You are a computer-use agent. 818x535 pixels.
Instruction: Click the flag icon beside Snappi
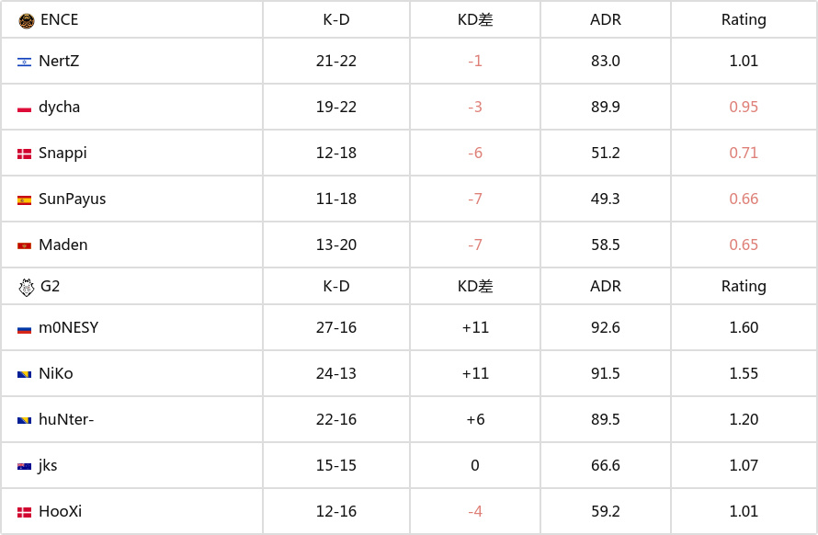(x=24, y=154)
